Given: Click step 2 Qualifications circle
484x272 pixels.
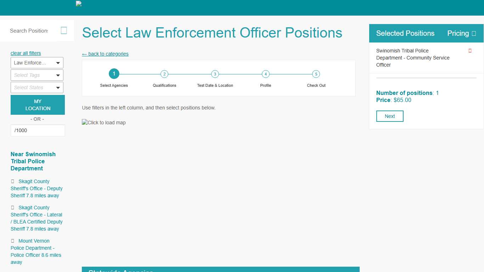Looking at the screenshot, I should tap(164, 74).
